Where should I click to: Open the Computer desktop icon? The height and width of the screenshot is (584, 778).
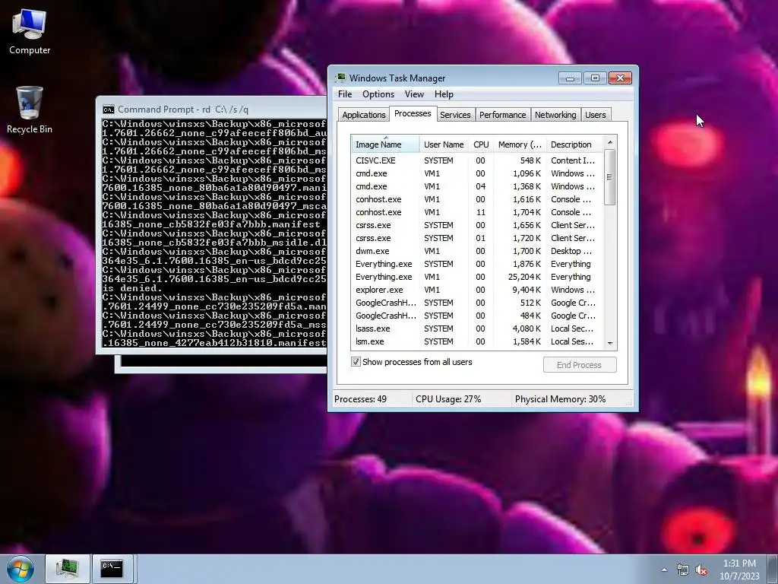tap(30, 32)
